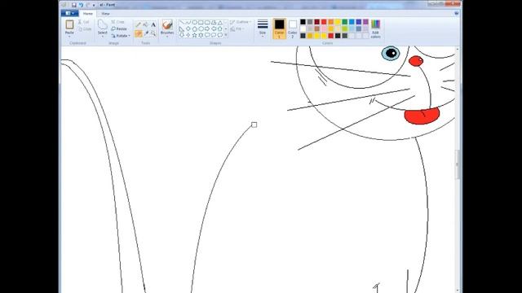
Task: Choose the Left arrow shape
Action: pyautogui.click(x=214, y=28)
